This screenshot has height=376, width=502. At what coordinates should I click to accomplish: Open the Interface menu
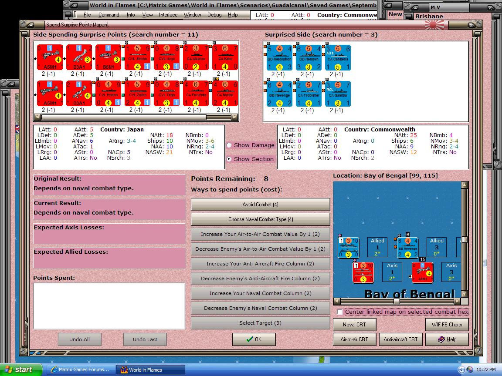click(x=168, y=15)
